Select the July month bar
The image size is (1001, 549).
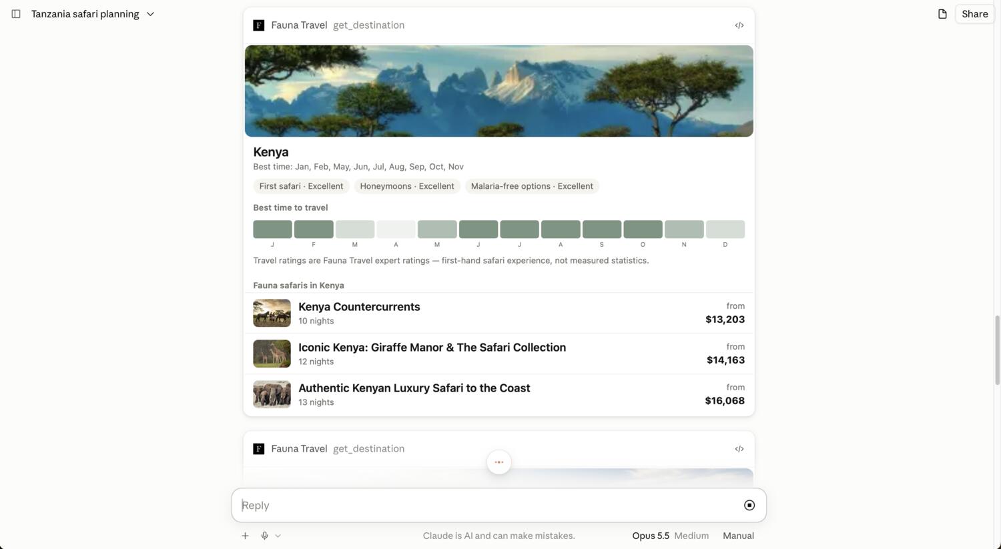519,229
